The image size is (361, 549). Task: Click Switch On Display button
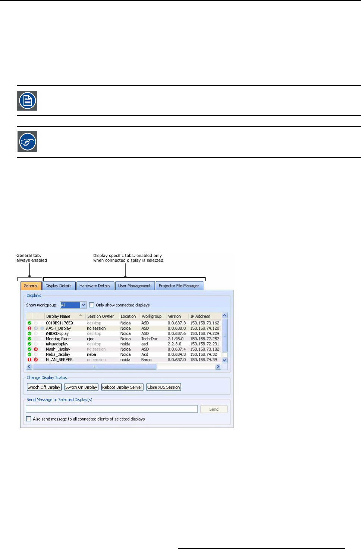[81, 387]
